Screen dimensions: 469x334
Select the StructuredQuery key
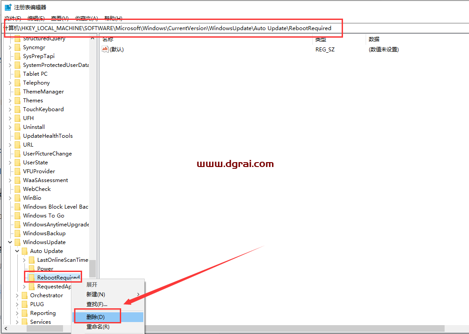tap(44, 39)
